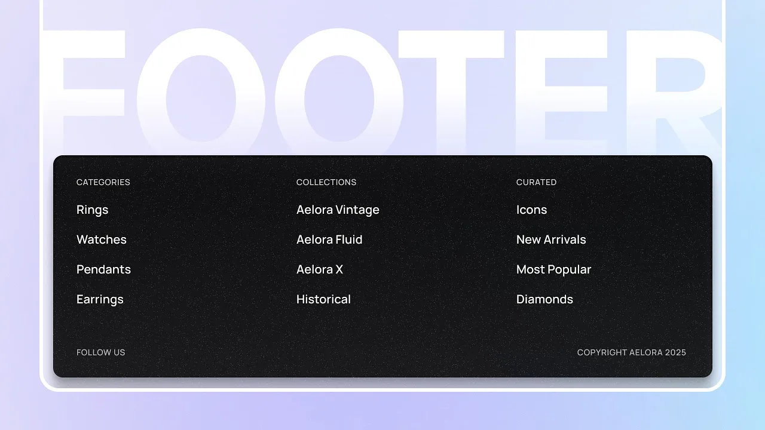Open the Diamonds curated link
The width and height of the screenshot is (765, 430).
point(544,299)
